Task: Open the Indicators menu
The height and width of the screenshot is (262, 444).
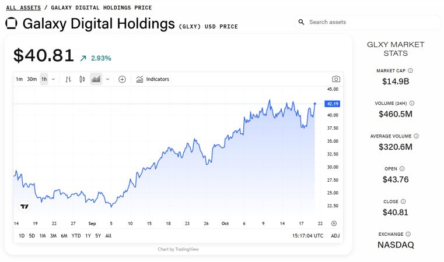Action: coord(153,79)
